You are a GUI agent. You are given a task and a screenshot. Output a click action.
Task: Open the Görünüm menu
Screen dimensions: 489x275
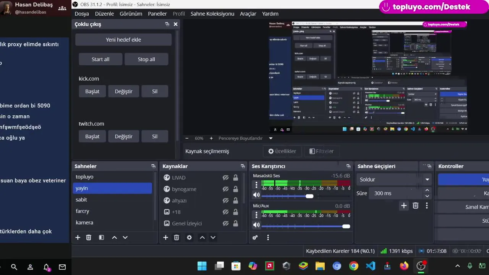131,14
